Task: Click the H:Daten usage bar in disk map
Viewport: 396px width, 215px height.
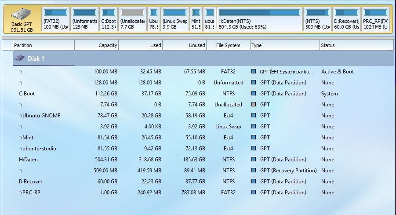Action: pos(260,12)
